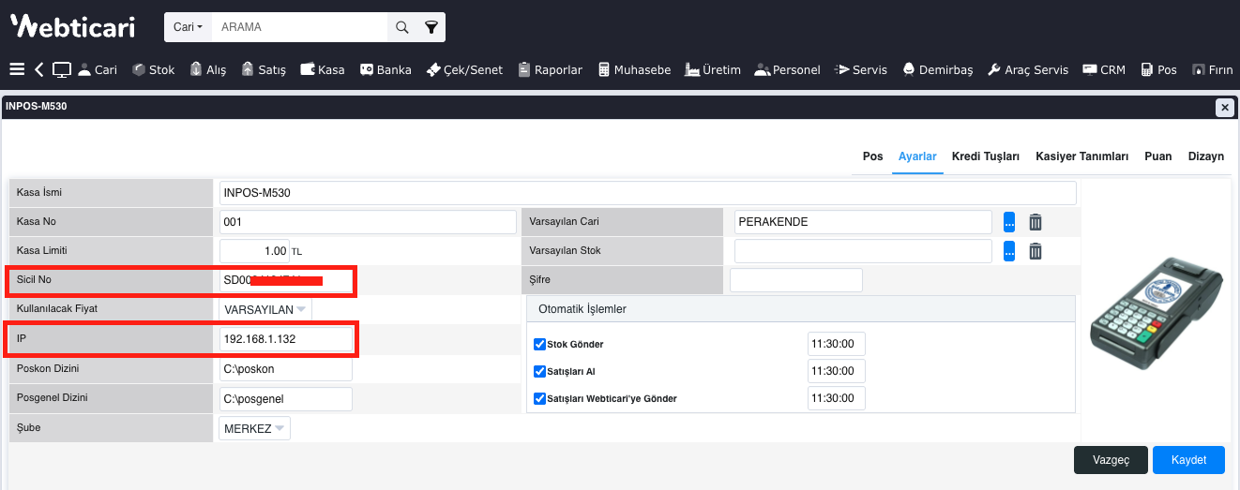Screen dimensions: 1240x490
Task: Click the monitor desktop icon
Action: (x=62, y=69)
